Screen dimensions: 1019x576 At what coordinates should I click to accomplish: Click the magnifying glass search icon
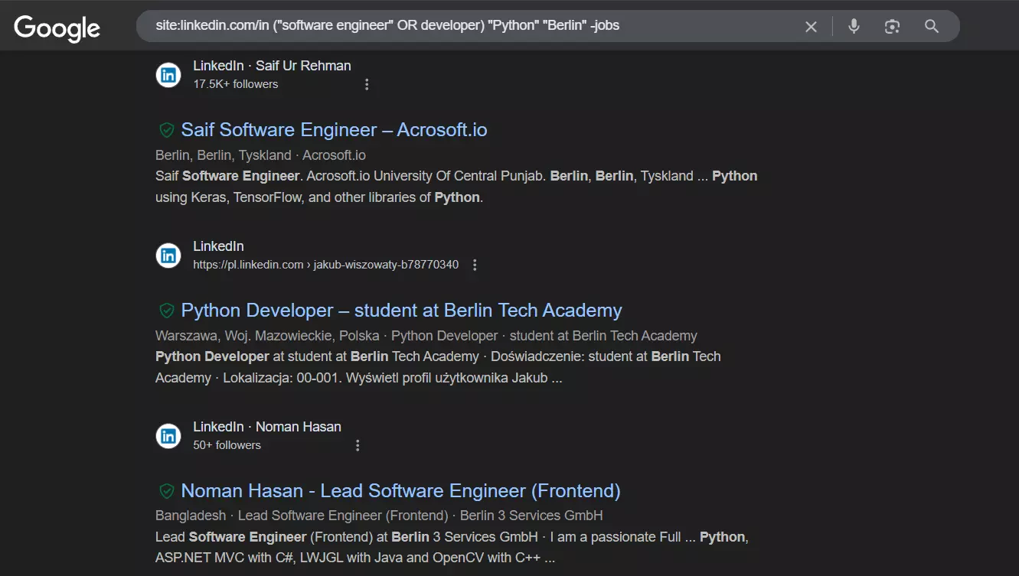click(932, 25)
